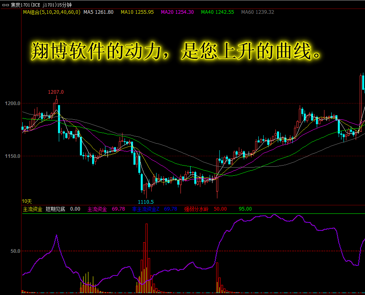Click the magenta 主流资金 label
The width and height of the screenshot is (365, 295).
click(x=97, y=209)
